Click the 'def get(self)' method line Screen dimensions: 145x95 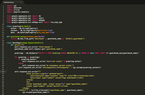(x=17, y=45)
